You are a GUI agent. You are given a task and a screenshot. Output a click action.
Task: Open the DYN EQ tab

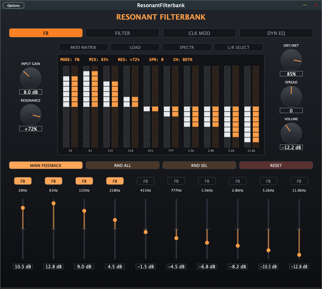pos(276,33)
